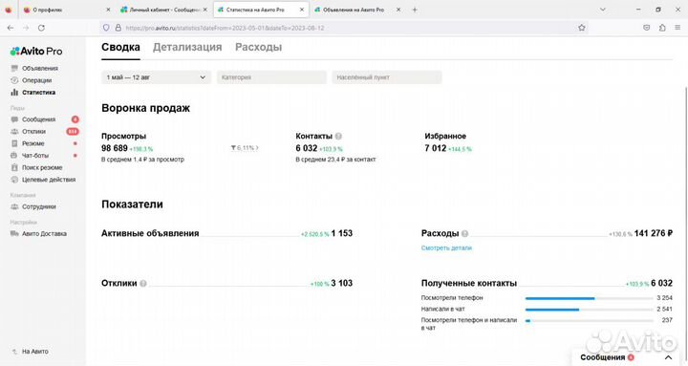Select the Статистика bar chart icon
The width and height of the screenshot is (688, 366).
point(14,92)
